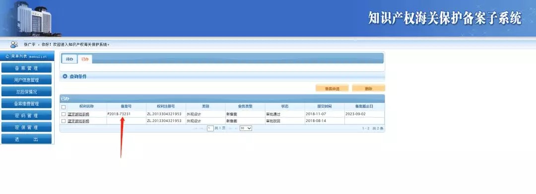This screenshot has width=536, height=194.
Task: Check the row with record number P2018-73231
Action: coord(63,114)
